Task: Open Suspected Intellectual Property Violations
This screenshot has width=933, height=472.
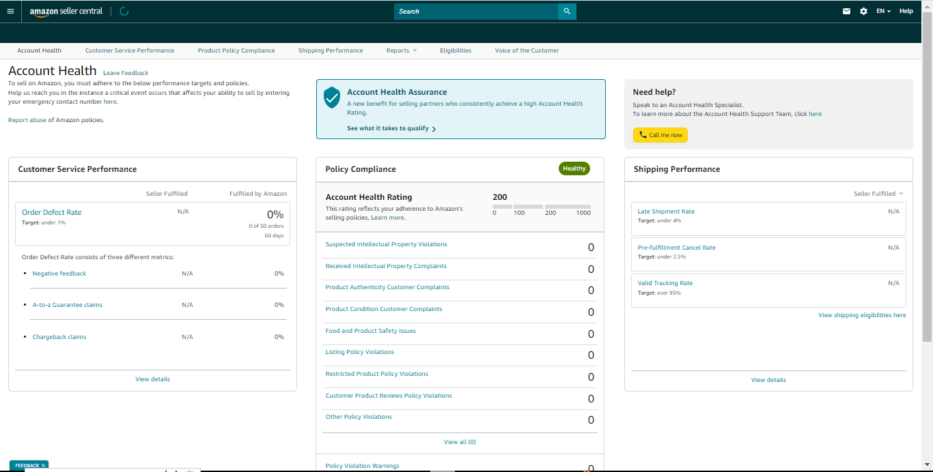Action: pyautogui.click(x=387, y=244)
